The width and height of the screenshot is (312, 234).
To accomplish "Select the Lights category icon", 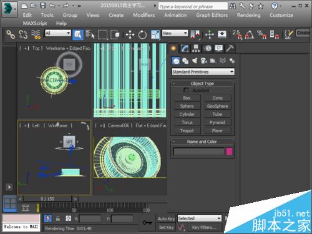I will (195, 61).
